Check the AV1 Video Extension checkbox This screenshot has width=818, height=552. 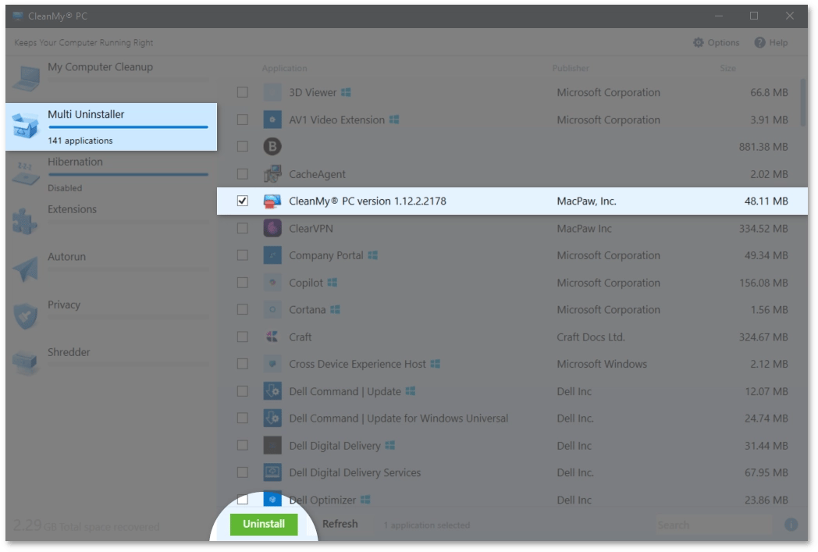243,119
